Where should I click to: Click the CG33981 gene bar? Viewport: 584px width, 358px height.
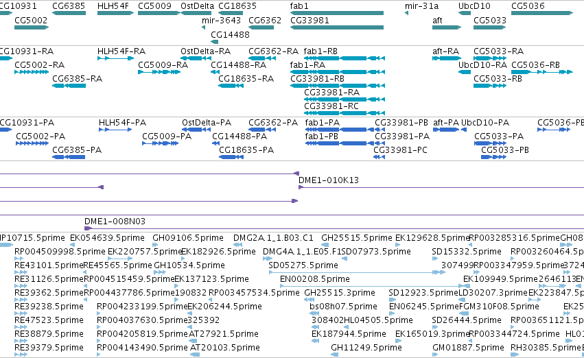337,27
